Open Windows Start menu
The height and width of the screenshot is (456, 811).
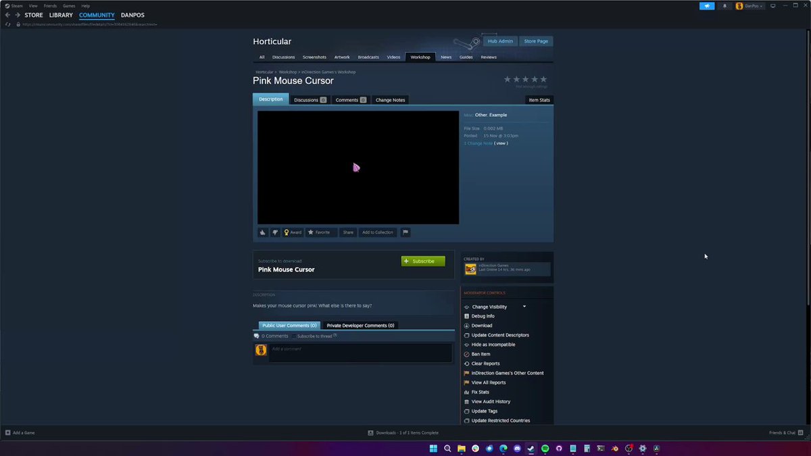433,449
